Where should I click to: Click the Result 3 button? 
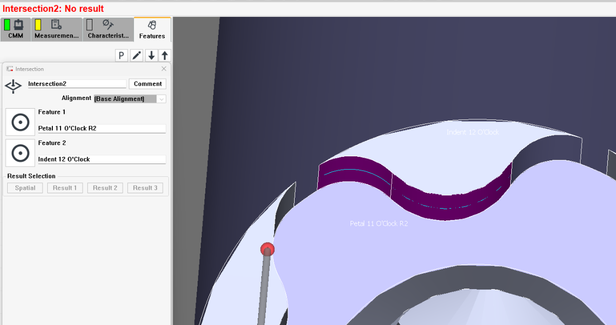pyautogui.click(x=145, y=188)
